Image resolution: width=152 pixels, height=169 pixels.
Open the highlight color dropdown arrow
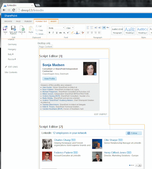(74, 33)
